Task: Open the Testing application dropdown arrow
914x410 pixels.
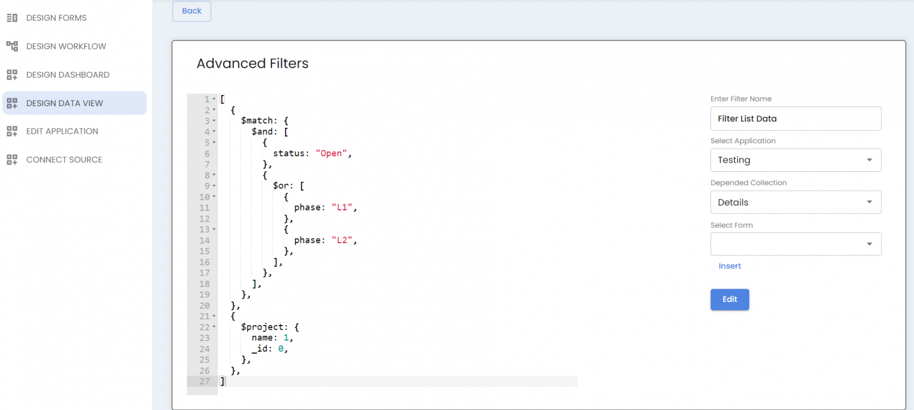Action: 869,160
